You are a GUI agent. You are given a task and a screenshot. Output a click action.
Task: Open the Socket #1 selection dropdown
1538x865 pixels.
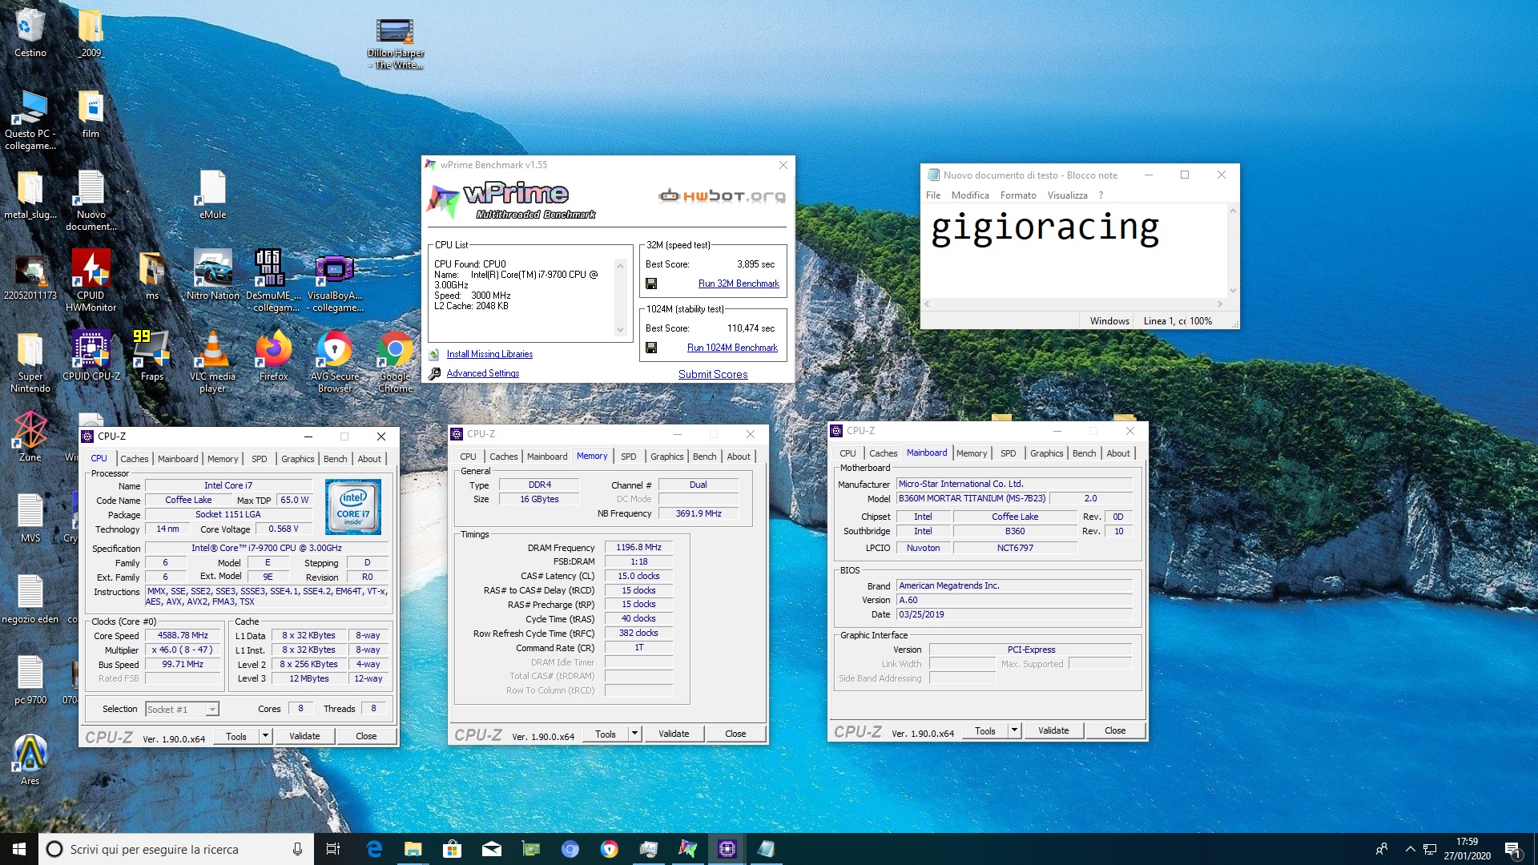click(182, 709)
